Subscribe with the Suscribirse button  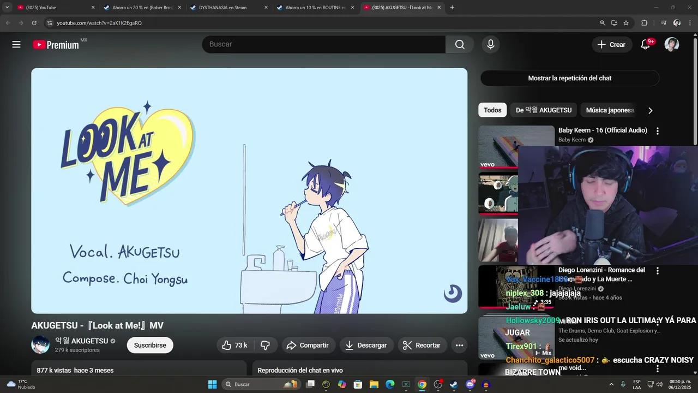[x=150, y=345]
